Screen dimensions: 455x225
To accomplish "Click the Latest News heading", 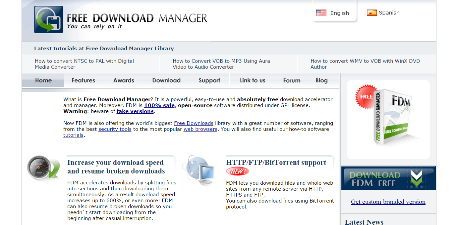I will click(364, 222).
